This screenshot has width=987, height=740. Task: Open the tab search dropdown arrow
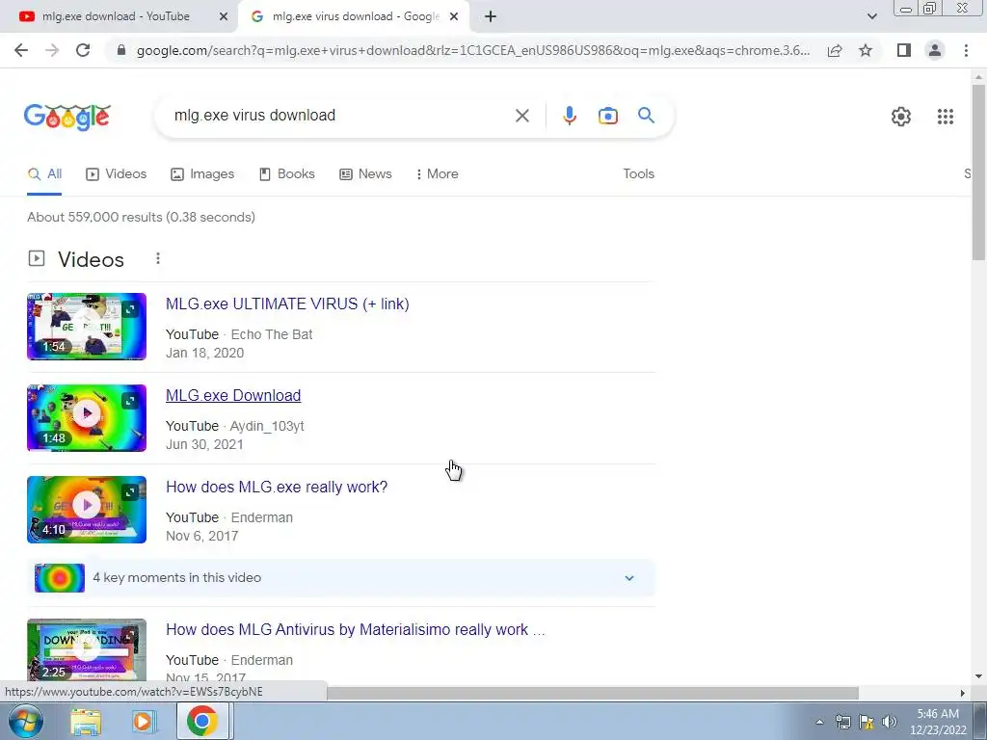[x=871, y=17]
